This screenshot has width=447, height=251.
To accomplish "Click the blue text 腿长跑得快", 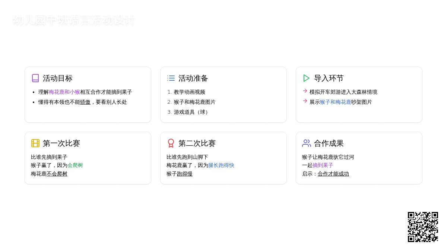I will point(221,165).
